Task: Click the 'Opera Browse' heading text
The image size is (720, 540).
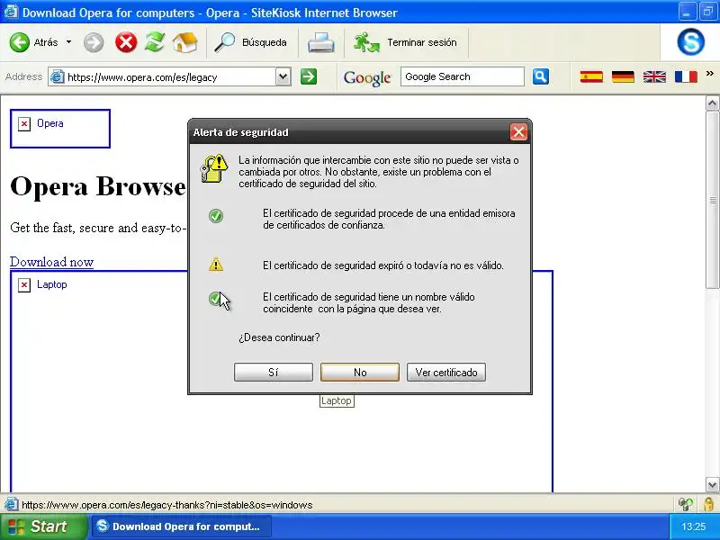Action: coord(98,186)
